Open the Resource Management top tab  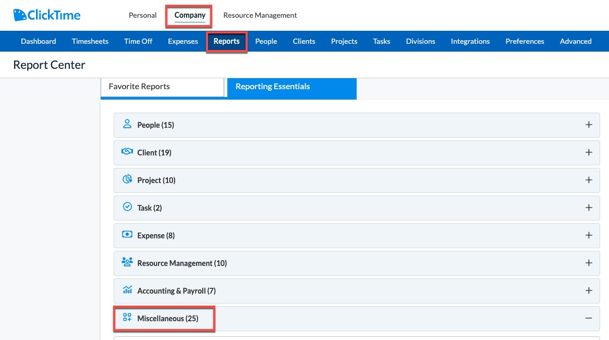pos(260,15)
